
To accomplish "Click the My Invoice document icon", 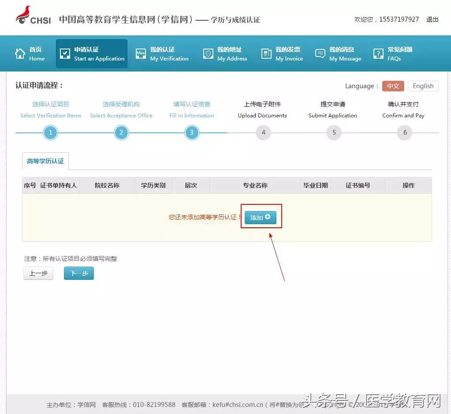I will [265, 53].
